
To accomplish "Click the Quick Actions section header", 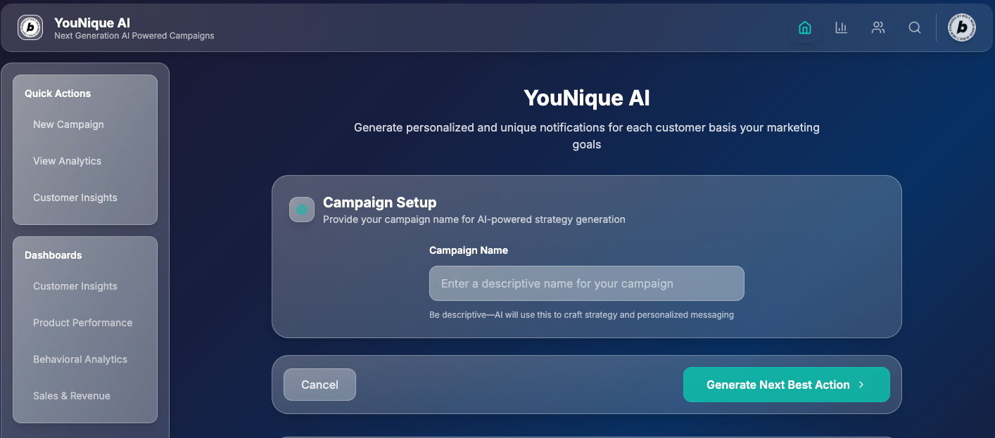I will [58, 93].
